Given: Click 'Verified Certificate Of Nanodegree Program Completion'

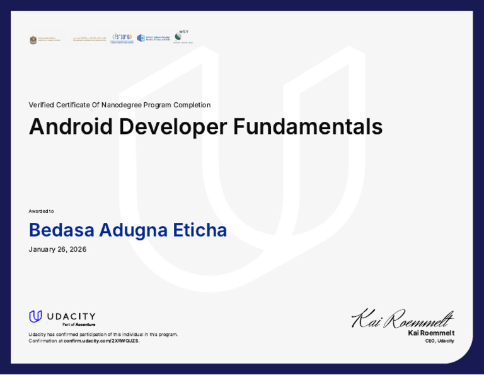Looking at the screenshot, I should coord(120,105).
